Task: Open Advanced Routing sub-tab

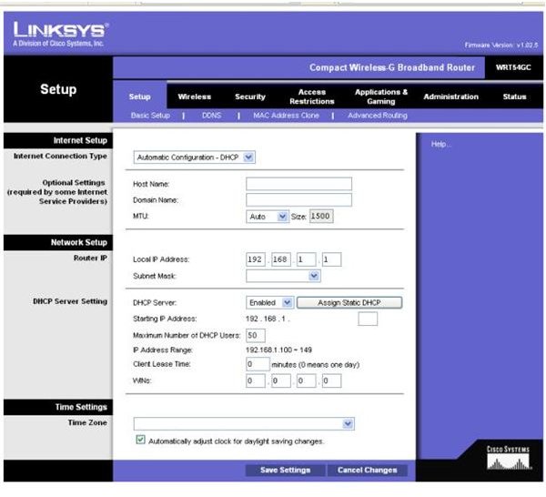Action: point(378,116)
